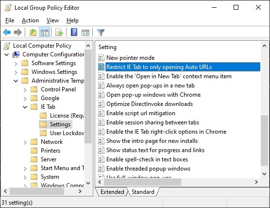Expand the Windows Settings node
Screen dimensions: 270x208
point(16,72)
